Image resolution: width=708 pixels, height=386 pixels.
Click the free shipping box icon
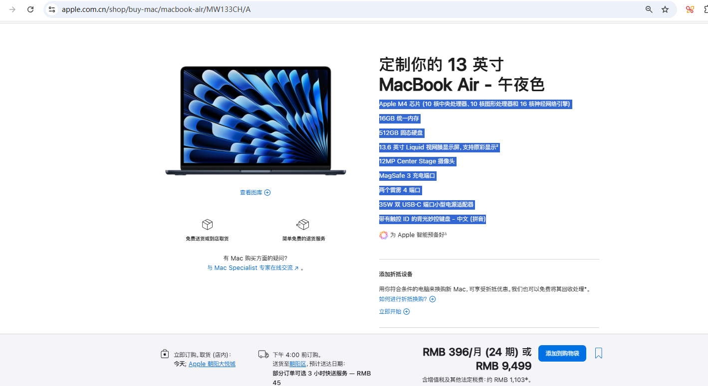point(207,225)
